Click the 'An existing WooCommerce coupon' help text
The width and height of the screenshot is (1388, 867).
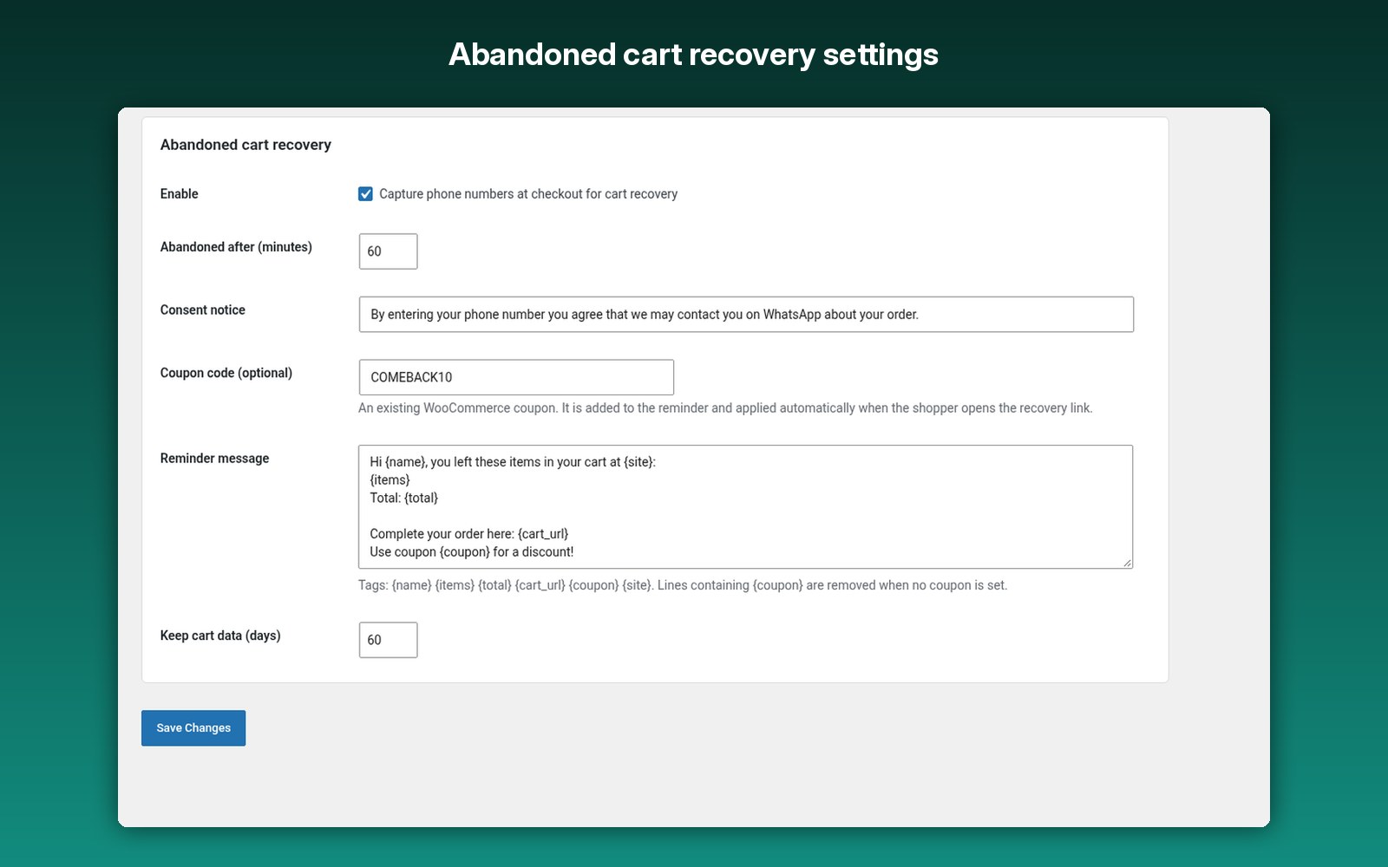pos(725,407)
